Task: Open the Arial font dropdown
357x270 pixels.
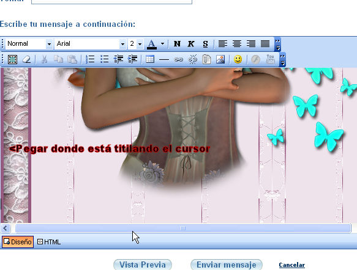Action: coord(91,43)
